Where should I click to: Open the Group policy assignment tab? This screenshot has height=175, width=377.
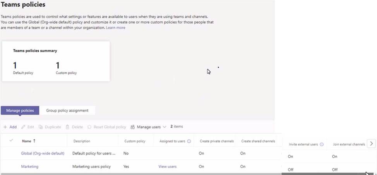[x=67, y=111]
